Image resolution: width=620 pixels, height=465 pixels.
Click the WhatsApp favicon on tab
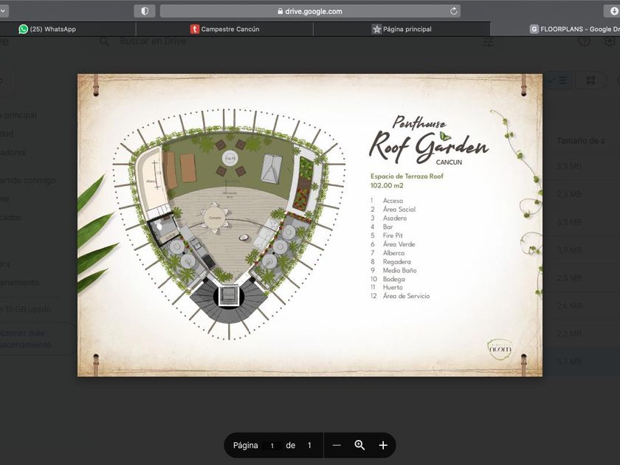tap(24, 29)
